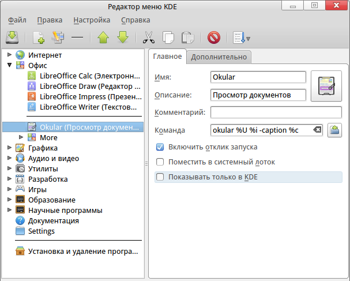The image size is (350, 281).
Task: Select LibreOffice Calc icon in tree
Action: pyautogui.click(x=32, y=76)
